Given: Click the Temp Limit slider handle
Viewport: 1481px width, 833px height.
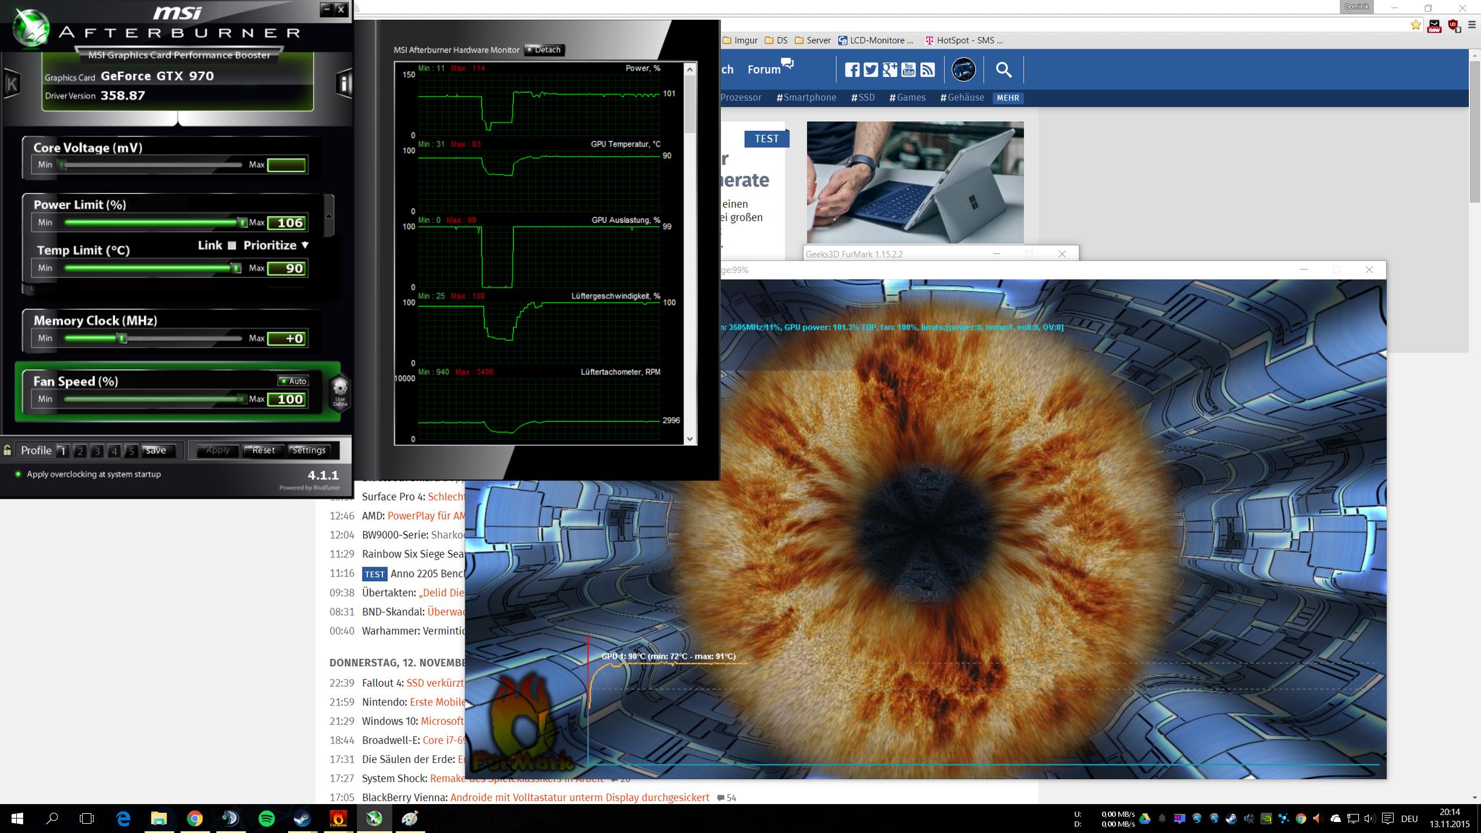Looking at the screenshot, I should pos(236,268).
